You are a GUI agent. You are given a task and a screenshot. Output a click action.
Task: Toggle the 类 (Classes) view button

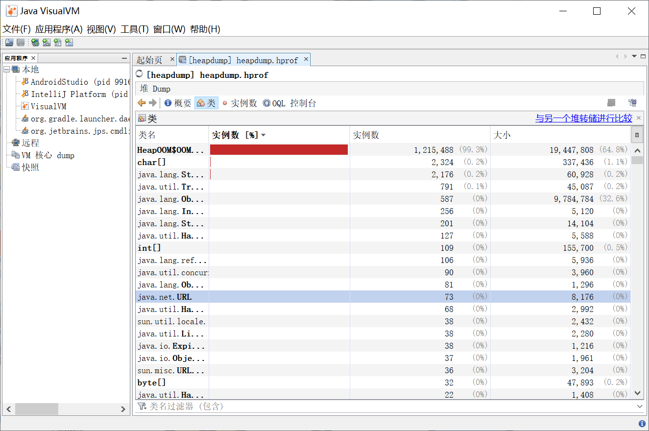[x=206, y=103]
